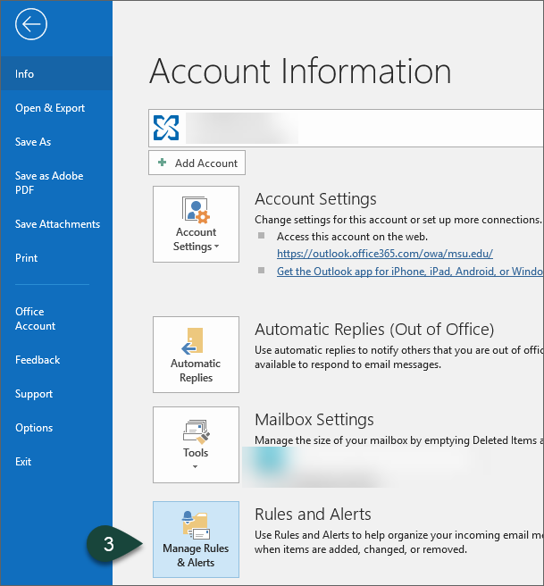Expand the Tools dropdown arrow
Screen dimensions: 544x586
click(x=196, y=466)
